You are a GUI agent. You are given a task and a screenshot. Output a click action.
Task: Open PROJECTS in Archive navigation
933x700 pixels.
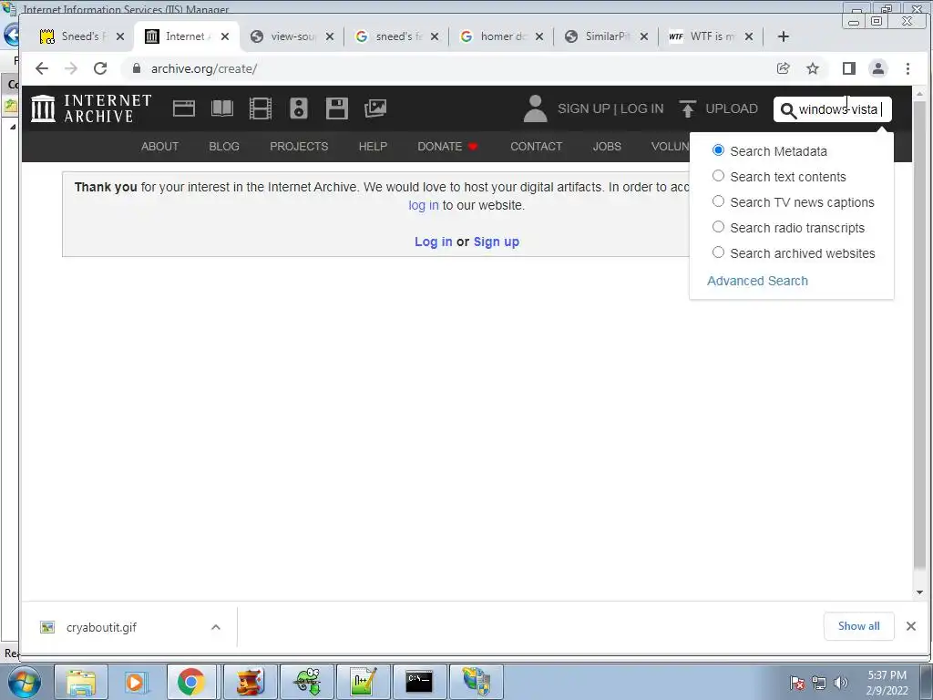coord(299,147)
